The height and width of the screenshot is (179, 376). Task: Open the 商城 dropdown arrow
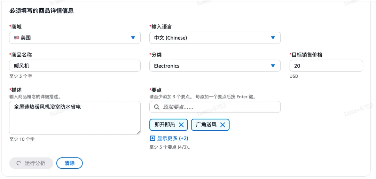click(133, 38)
